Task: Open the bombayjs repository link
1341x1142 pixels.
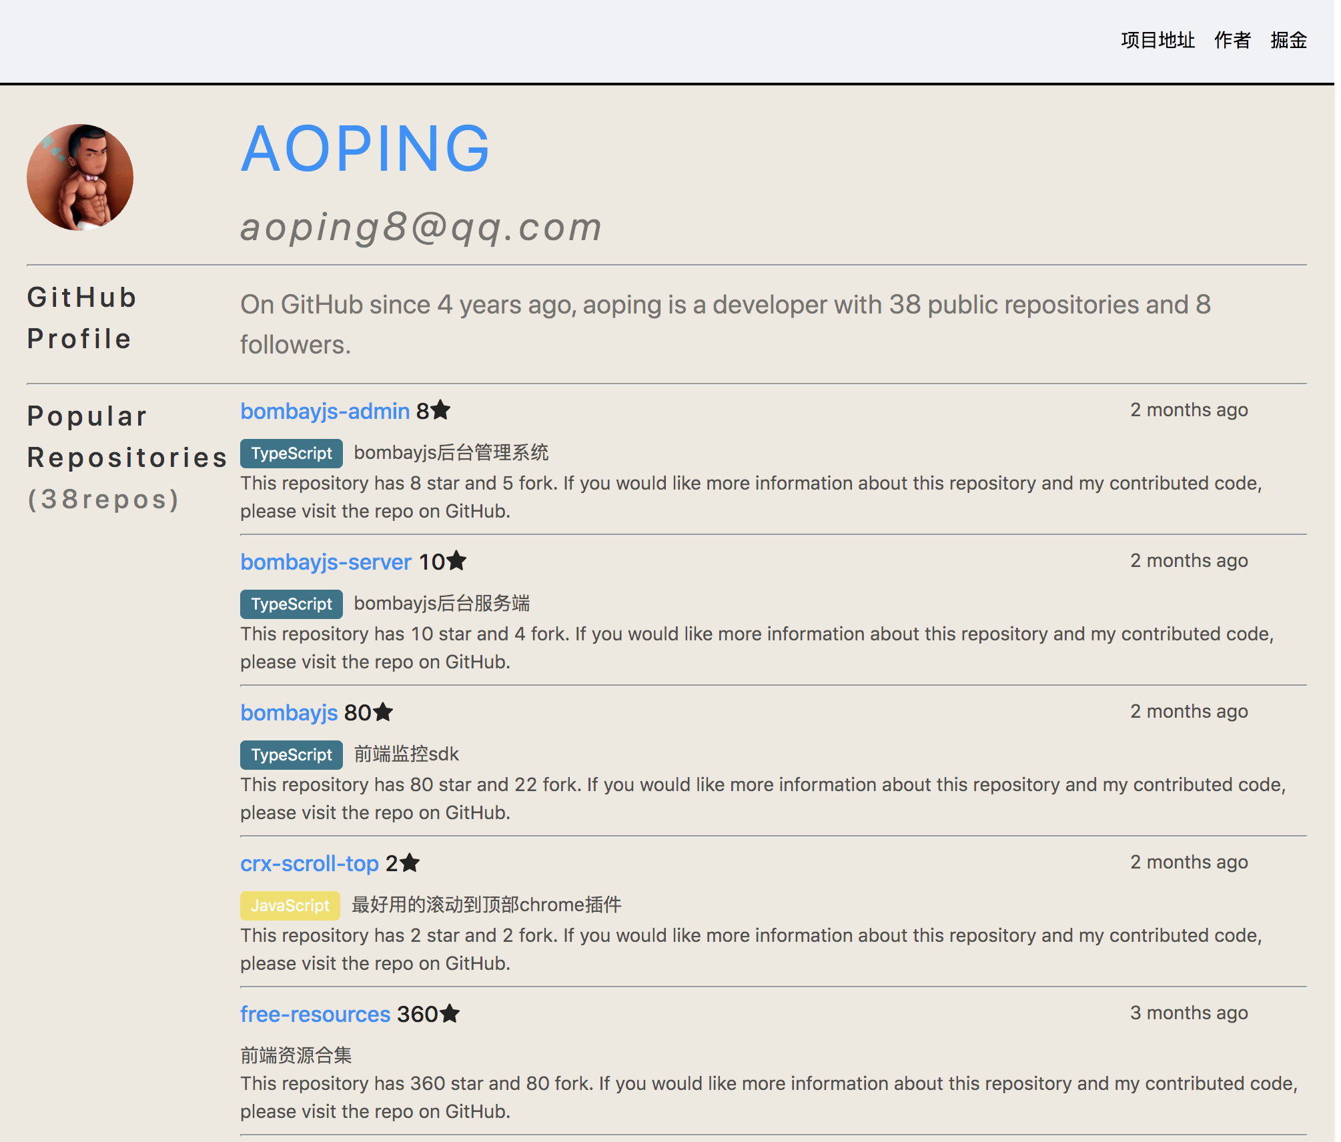Action: pos(289,712)
